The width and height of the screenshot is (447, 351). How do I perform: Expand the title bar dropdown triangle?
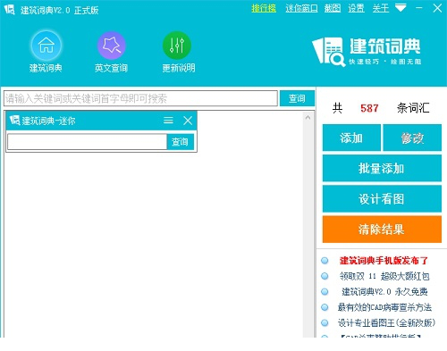click(401, 8)
